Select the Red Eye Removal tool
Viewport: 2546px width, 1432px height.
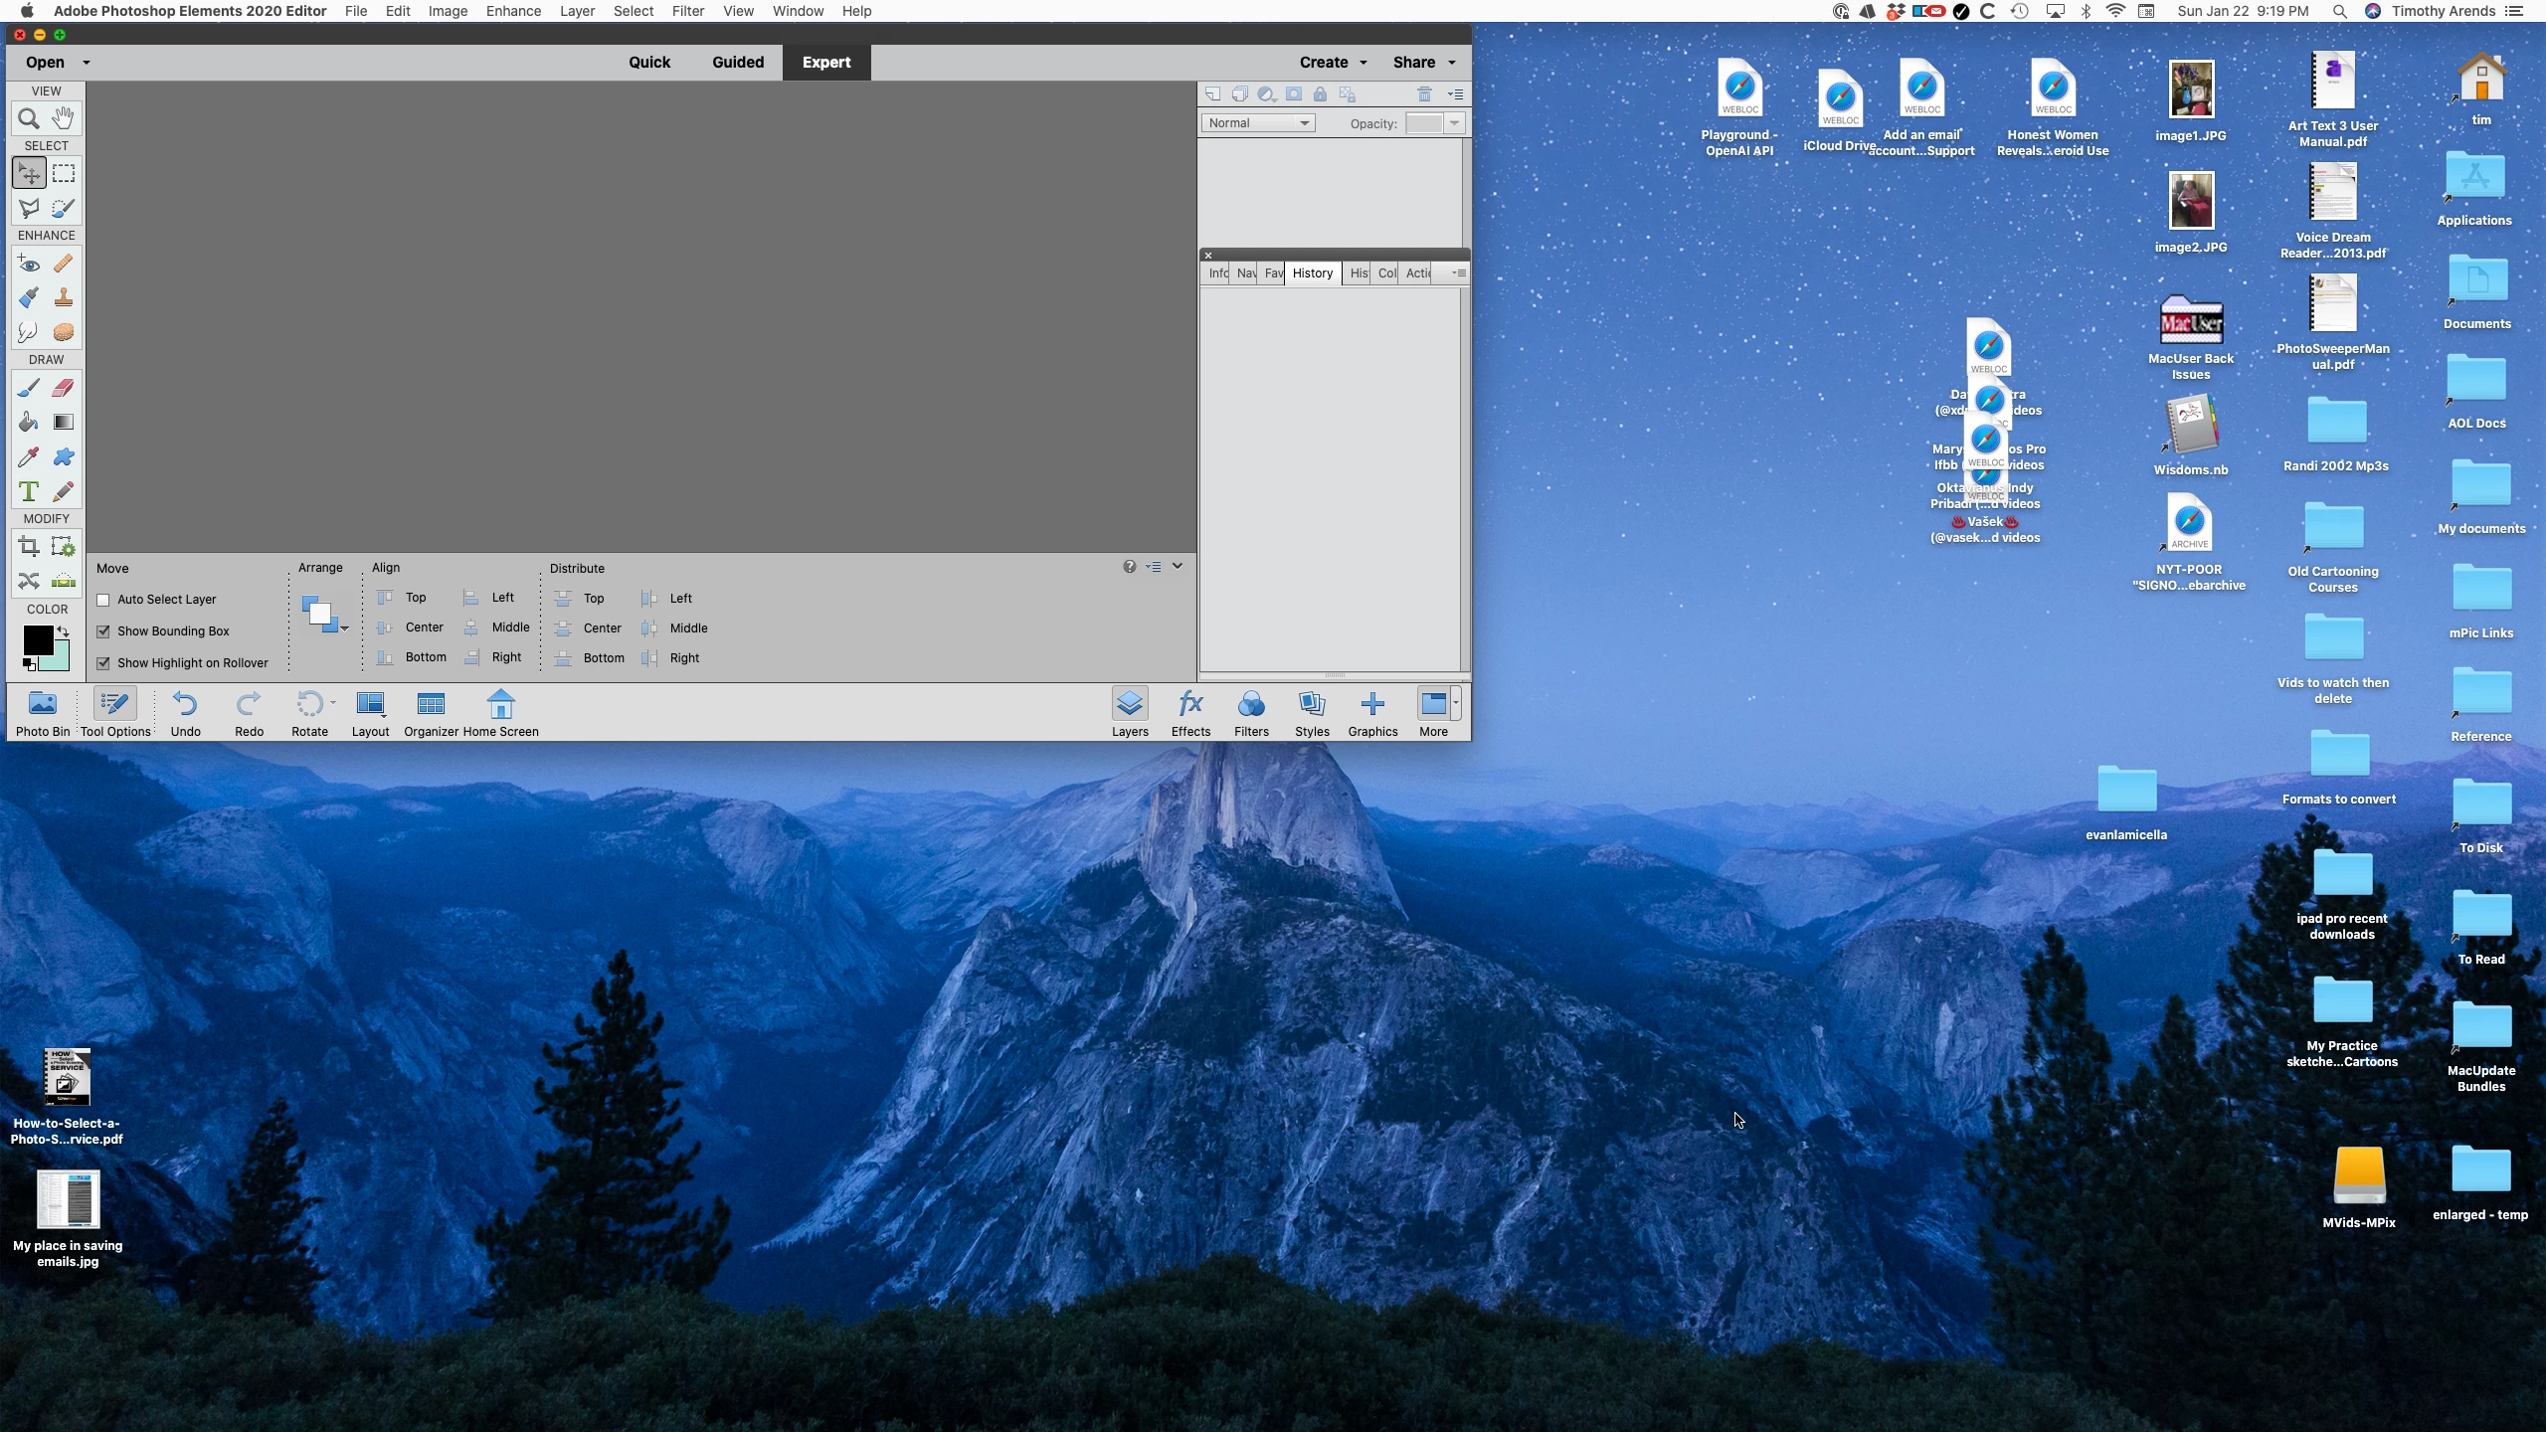(29, 264)
